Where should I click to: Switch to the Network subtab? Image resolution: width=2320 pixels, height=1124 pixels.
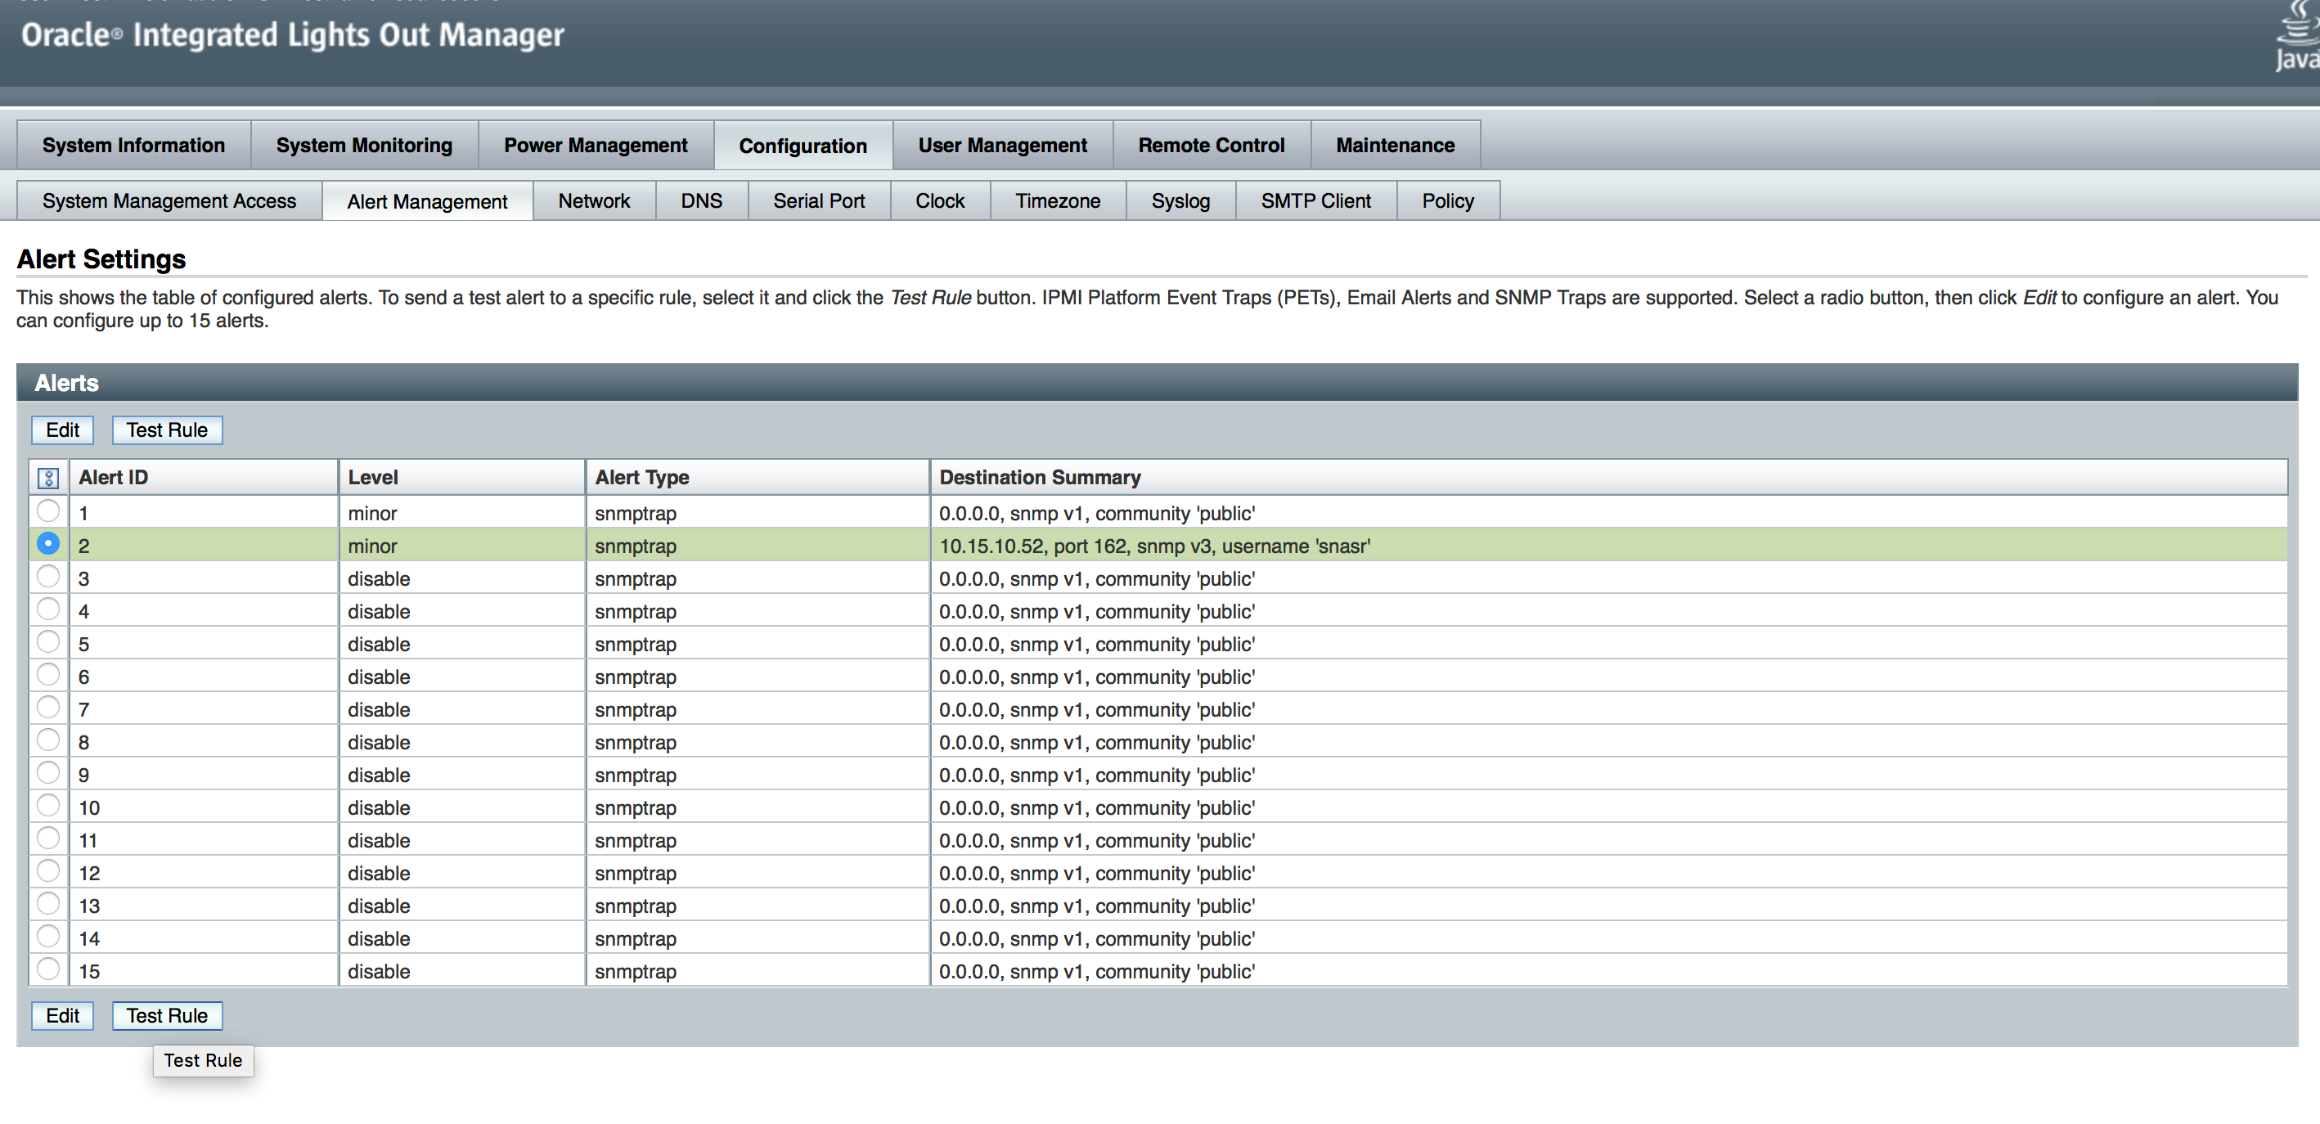[x=594, y=201]
